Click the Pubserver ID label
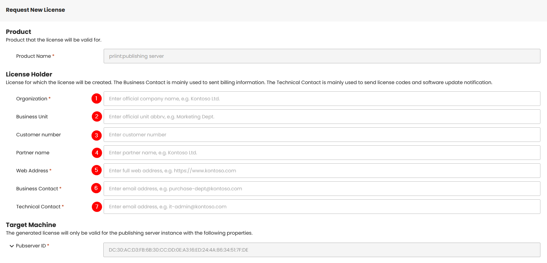Image resolution: width=547 pixels, height=263 pixels. [x=31, y=246]
